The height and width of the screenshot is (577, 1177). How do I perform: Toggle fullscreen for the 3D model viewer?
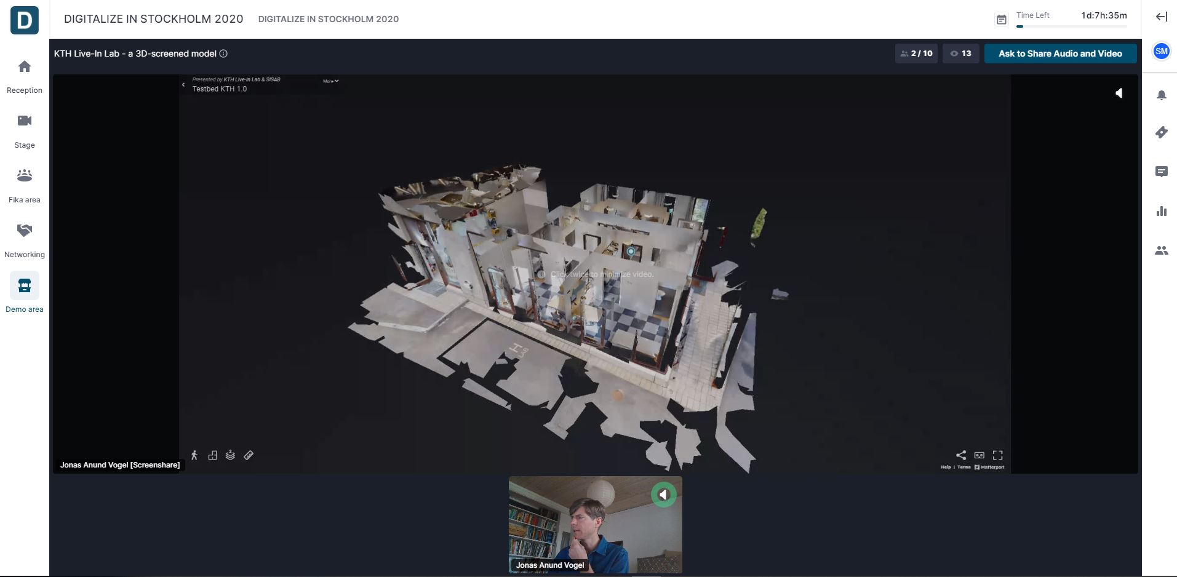click(x=997, y=455)
